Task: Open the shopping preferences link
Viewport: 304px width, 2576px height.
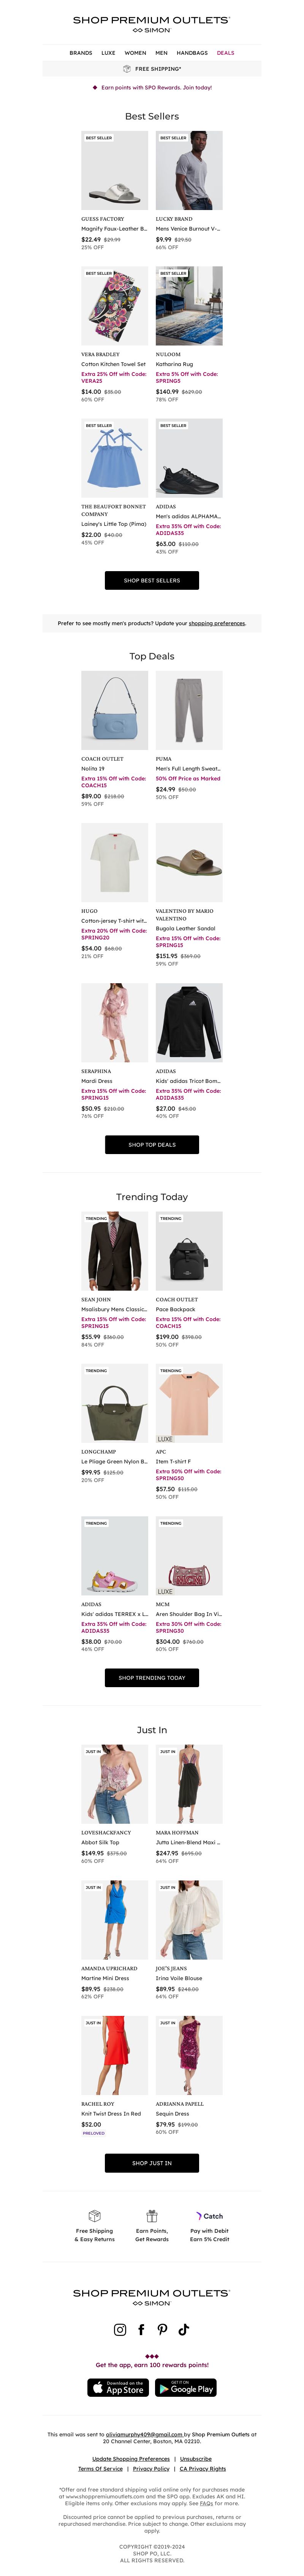Action: point(217,623)
